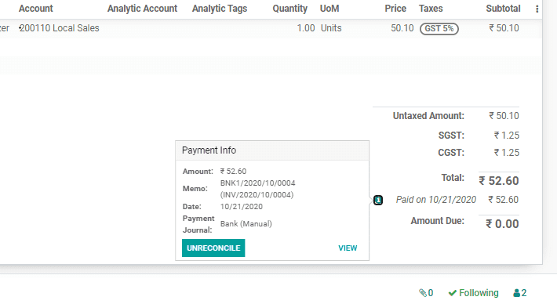Screen dimensions: 557x304
Task: Click the Taxes column header
Action: 431,9
